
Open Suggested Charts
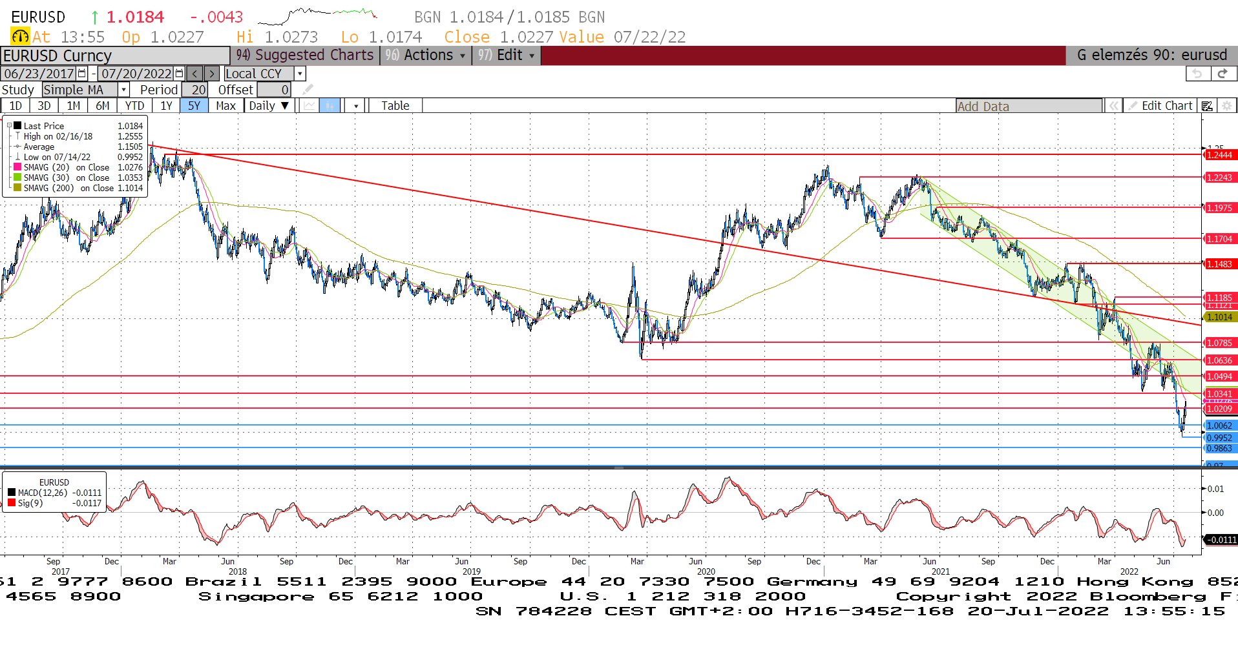tap(305, 56)
